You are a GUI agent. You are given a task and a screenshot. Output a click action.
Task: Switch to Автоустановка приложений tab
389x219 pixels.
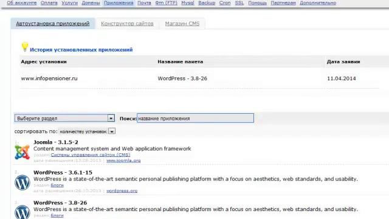click(53, 24)
